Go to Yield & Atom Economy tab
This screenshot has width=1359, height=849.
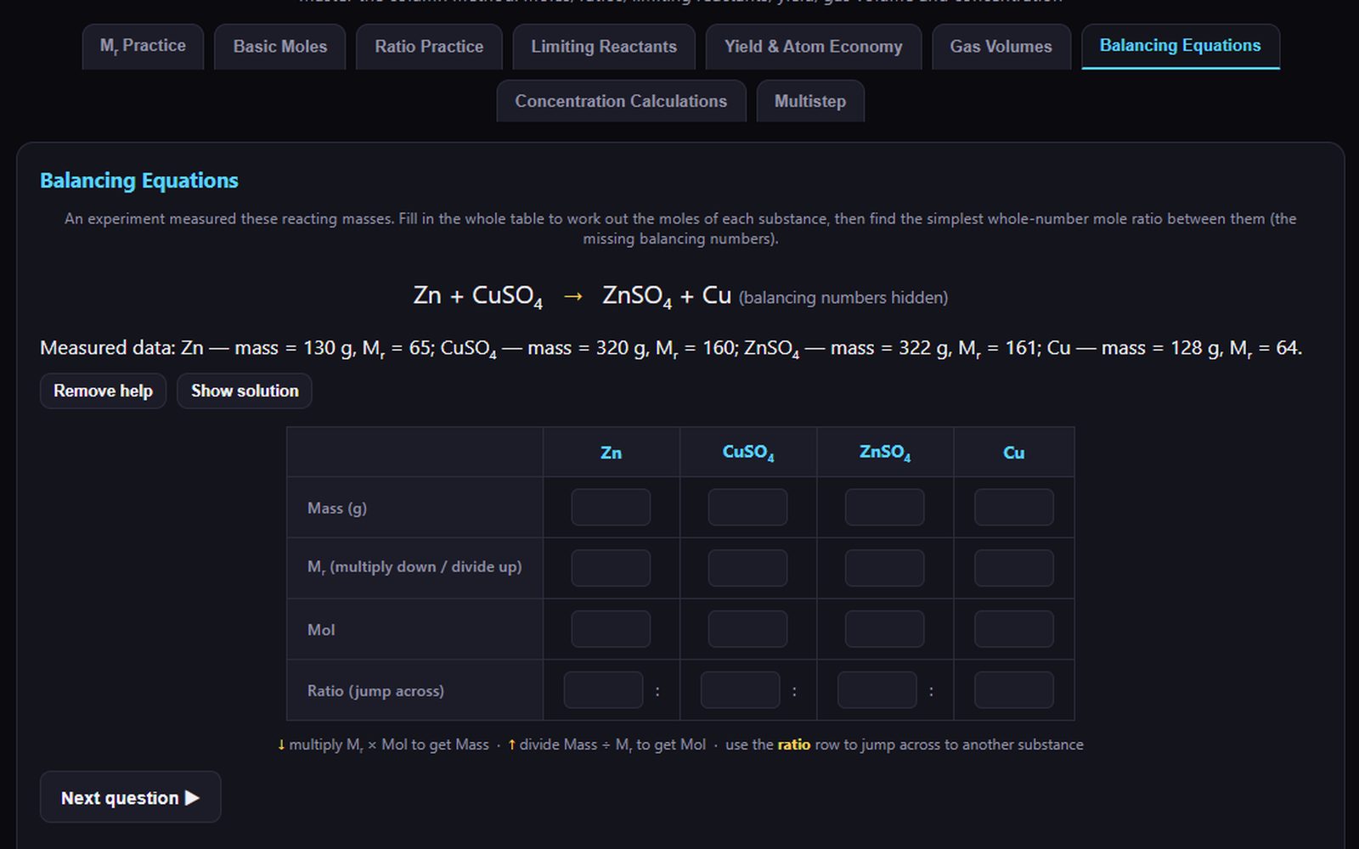click(814, 47)
